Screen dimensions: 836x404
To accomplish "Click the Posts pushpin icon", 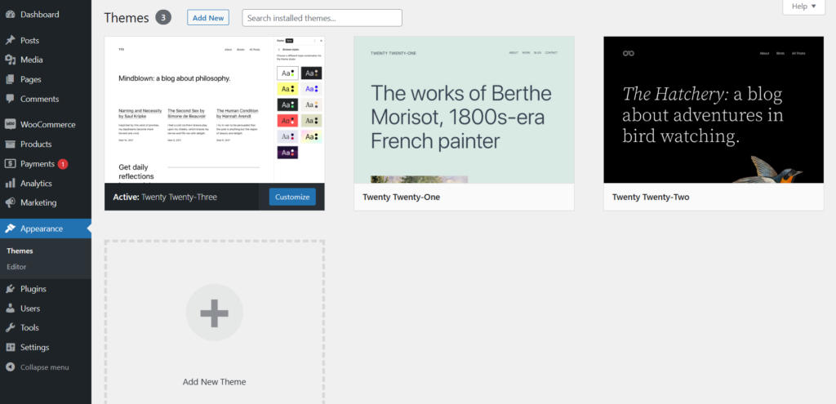I will pyautogui.click(x=10, y=41).
